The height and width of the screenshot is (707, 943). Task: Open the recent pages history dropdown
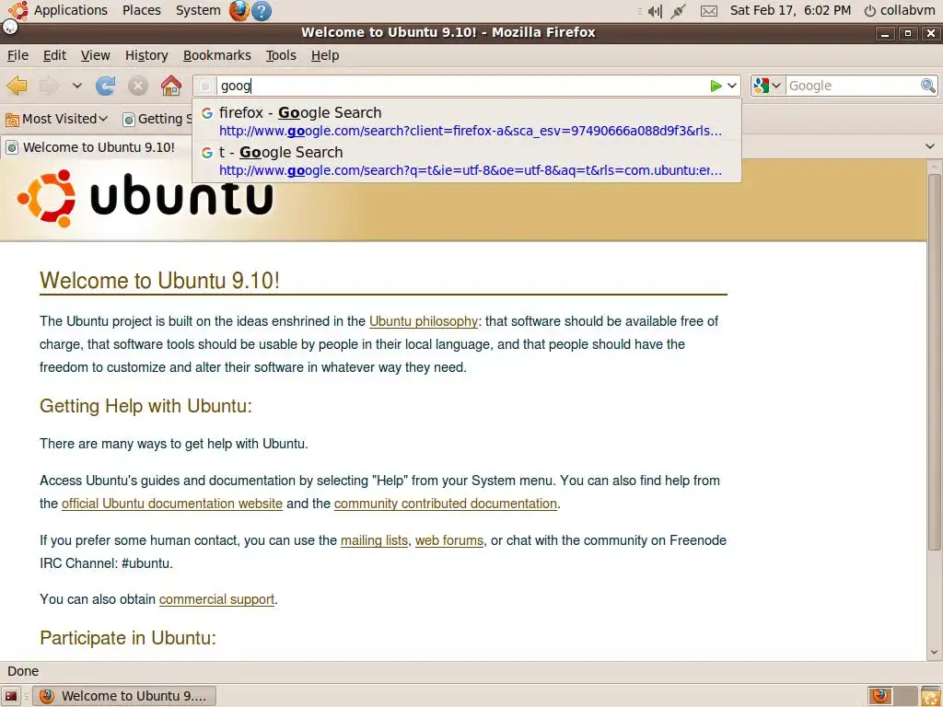tap(77, 86)
